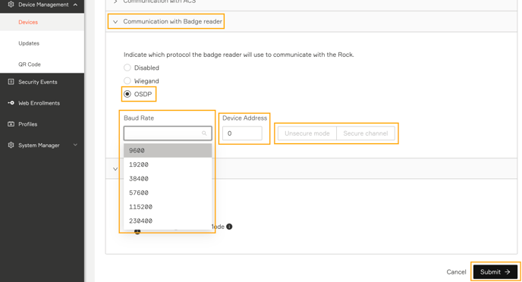Viewport: 522px width, 282px height.
Task: Choose 19200 baud rate
Action: click(x=168, y=164)
